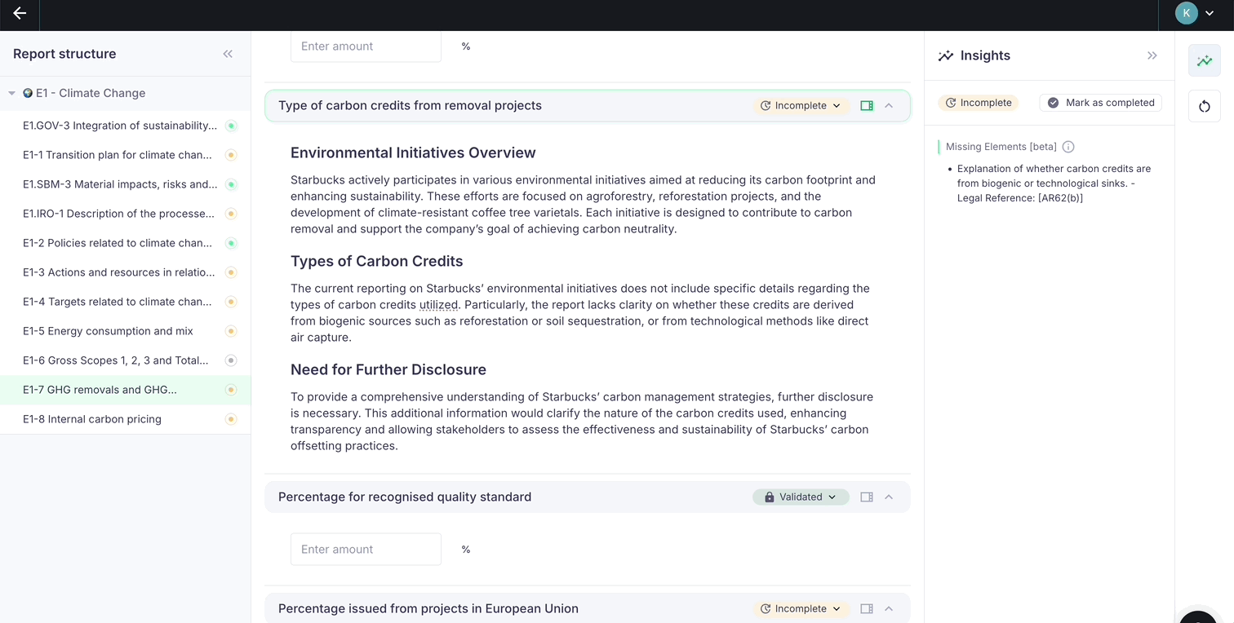Click the Insights panel header icon
The width and height of the screenshot is (1234, 623).
coord(946,55)
